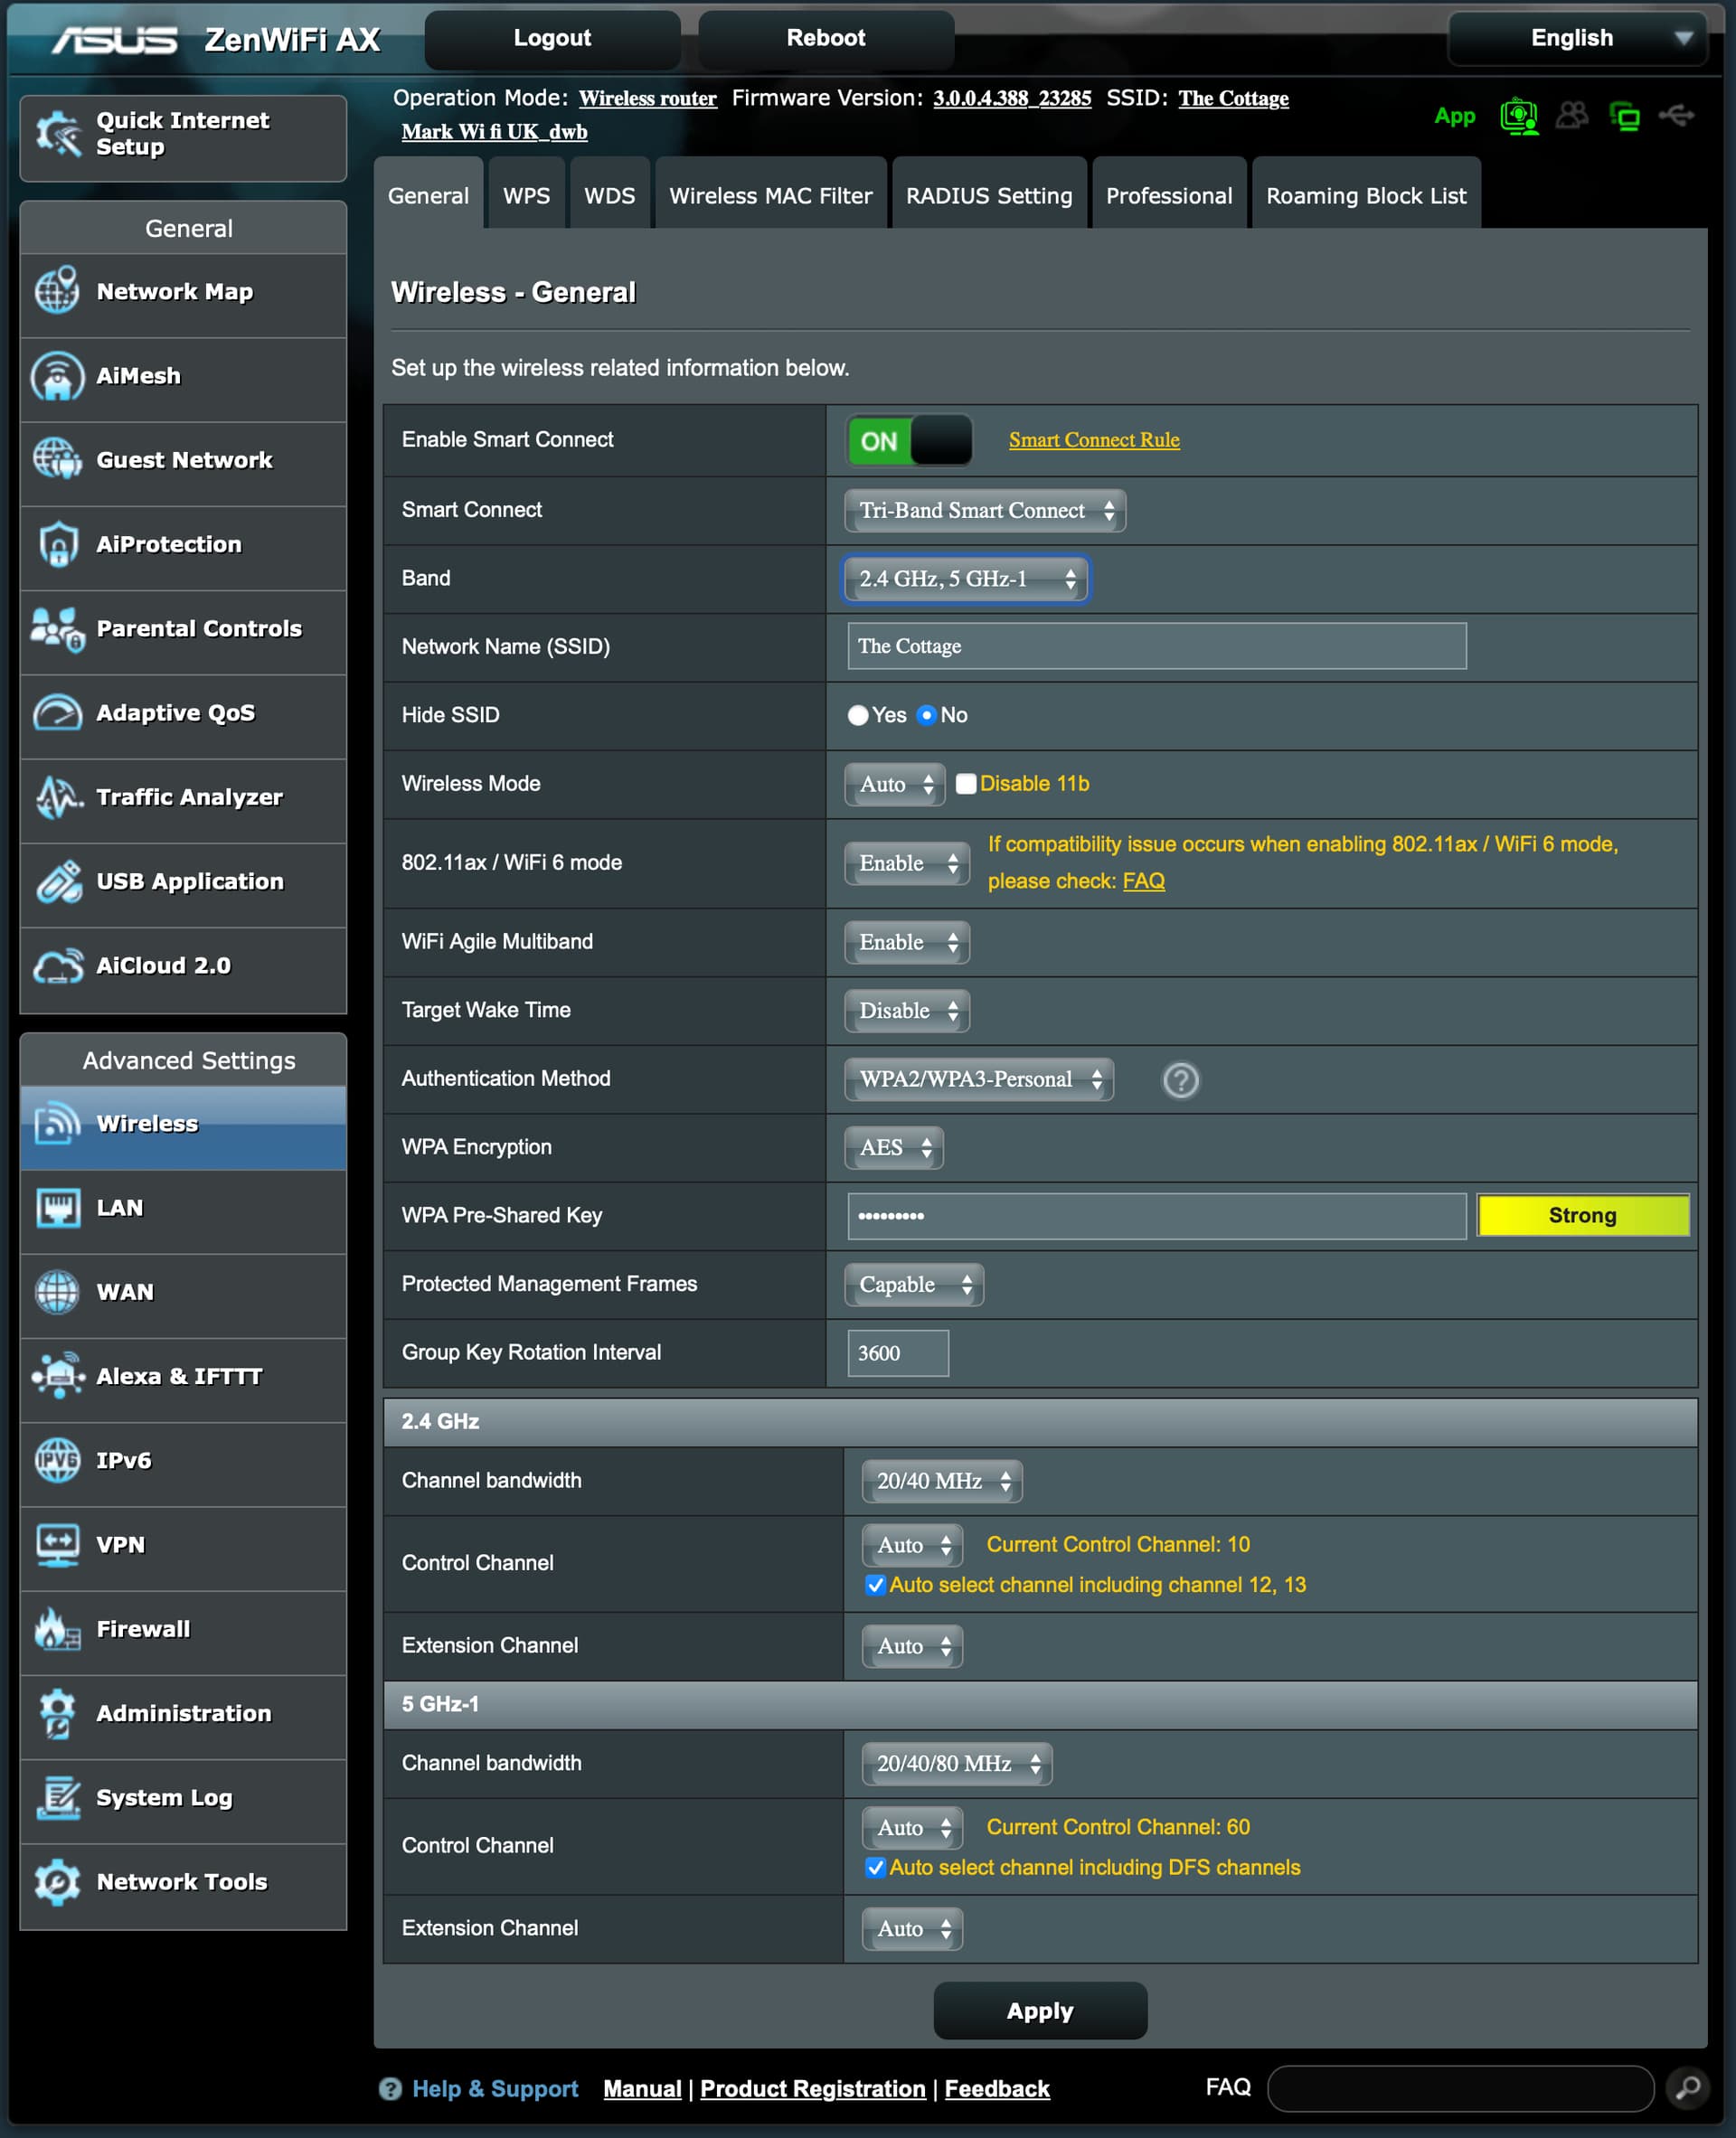Click the USB Application icon
The height and width of the screenshot is (2138, 1736).
tap(57, 882)
